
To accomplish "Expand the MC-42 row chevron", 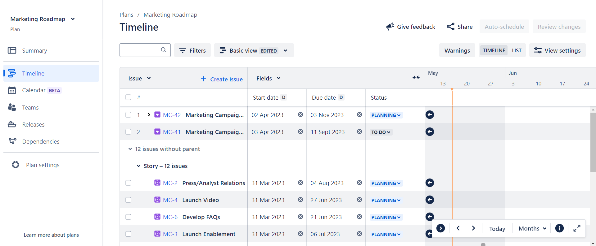I will click(149, 114).
